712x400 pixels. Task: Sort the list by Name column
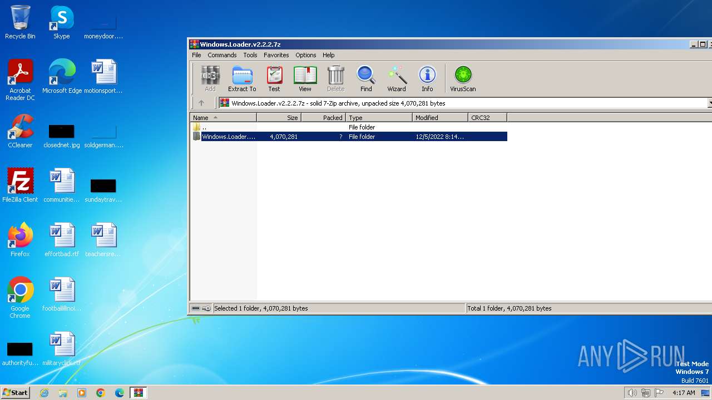tap(223, 117)
